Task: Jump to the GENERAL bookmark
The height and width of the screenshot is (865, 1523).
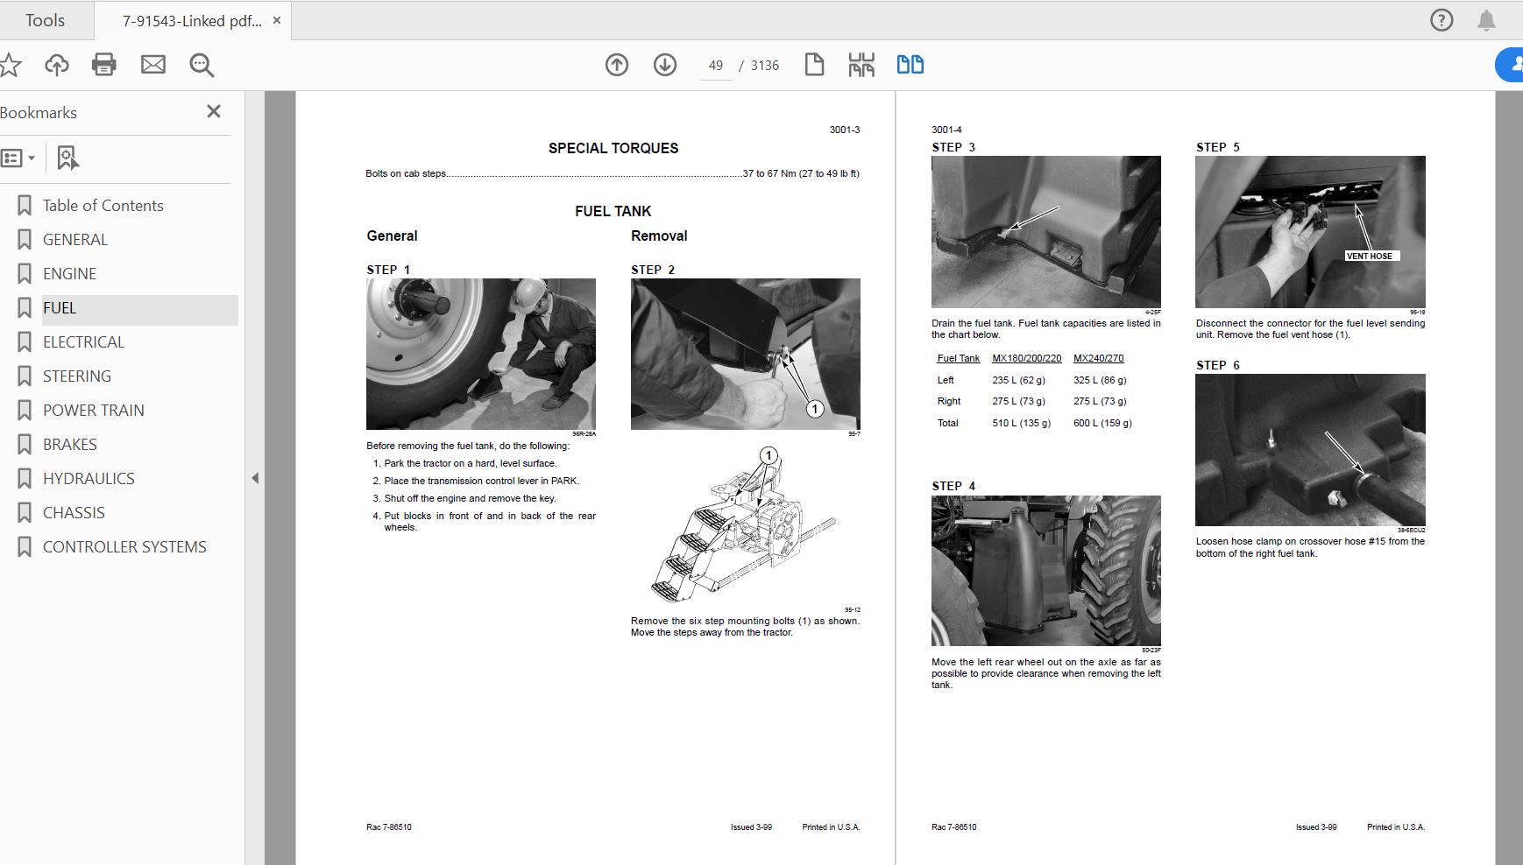Action: click(75, 240)
